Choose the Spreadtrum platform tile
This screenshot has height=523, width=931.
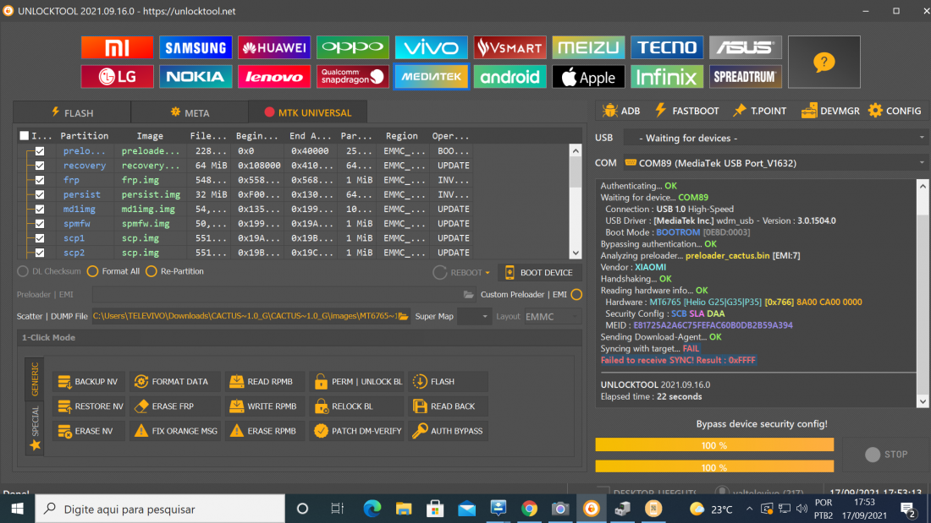(x=745, y=77)
